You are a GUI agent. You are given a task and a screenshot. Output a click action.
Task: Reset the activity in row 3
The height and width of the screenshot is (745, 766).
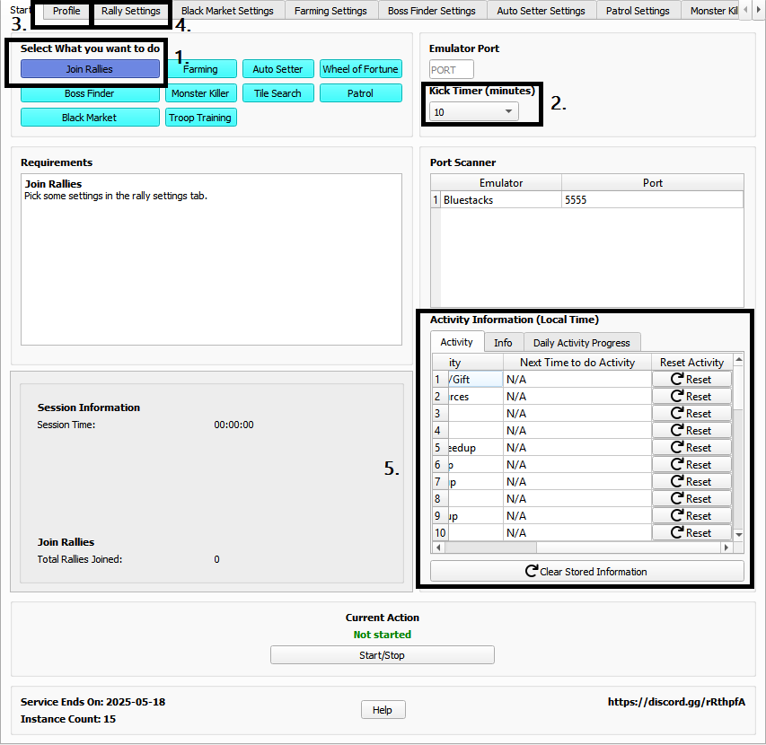pyautogui.click(x=691, y=414)
